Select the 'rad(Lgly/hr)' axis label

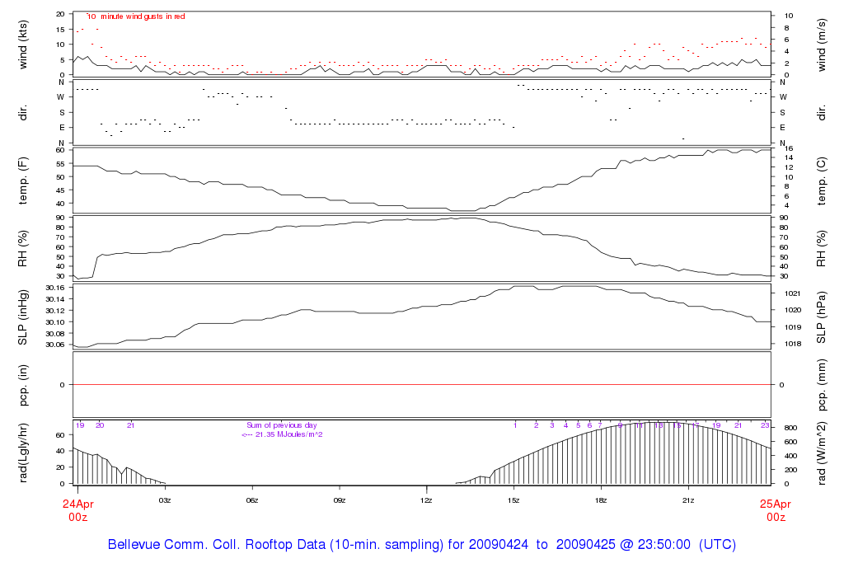(x=23, y=453)
